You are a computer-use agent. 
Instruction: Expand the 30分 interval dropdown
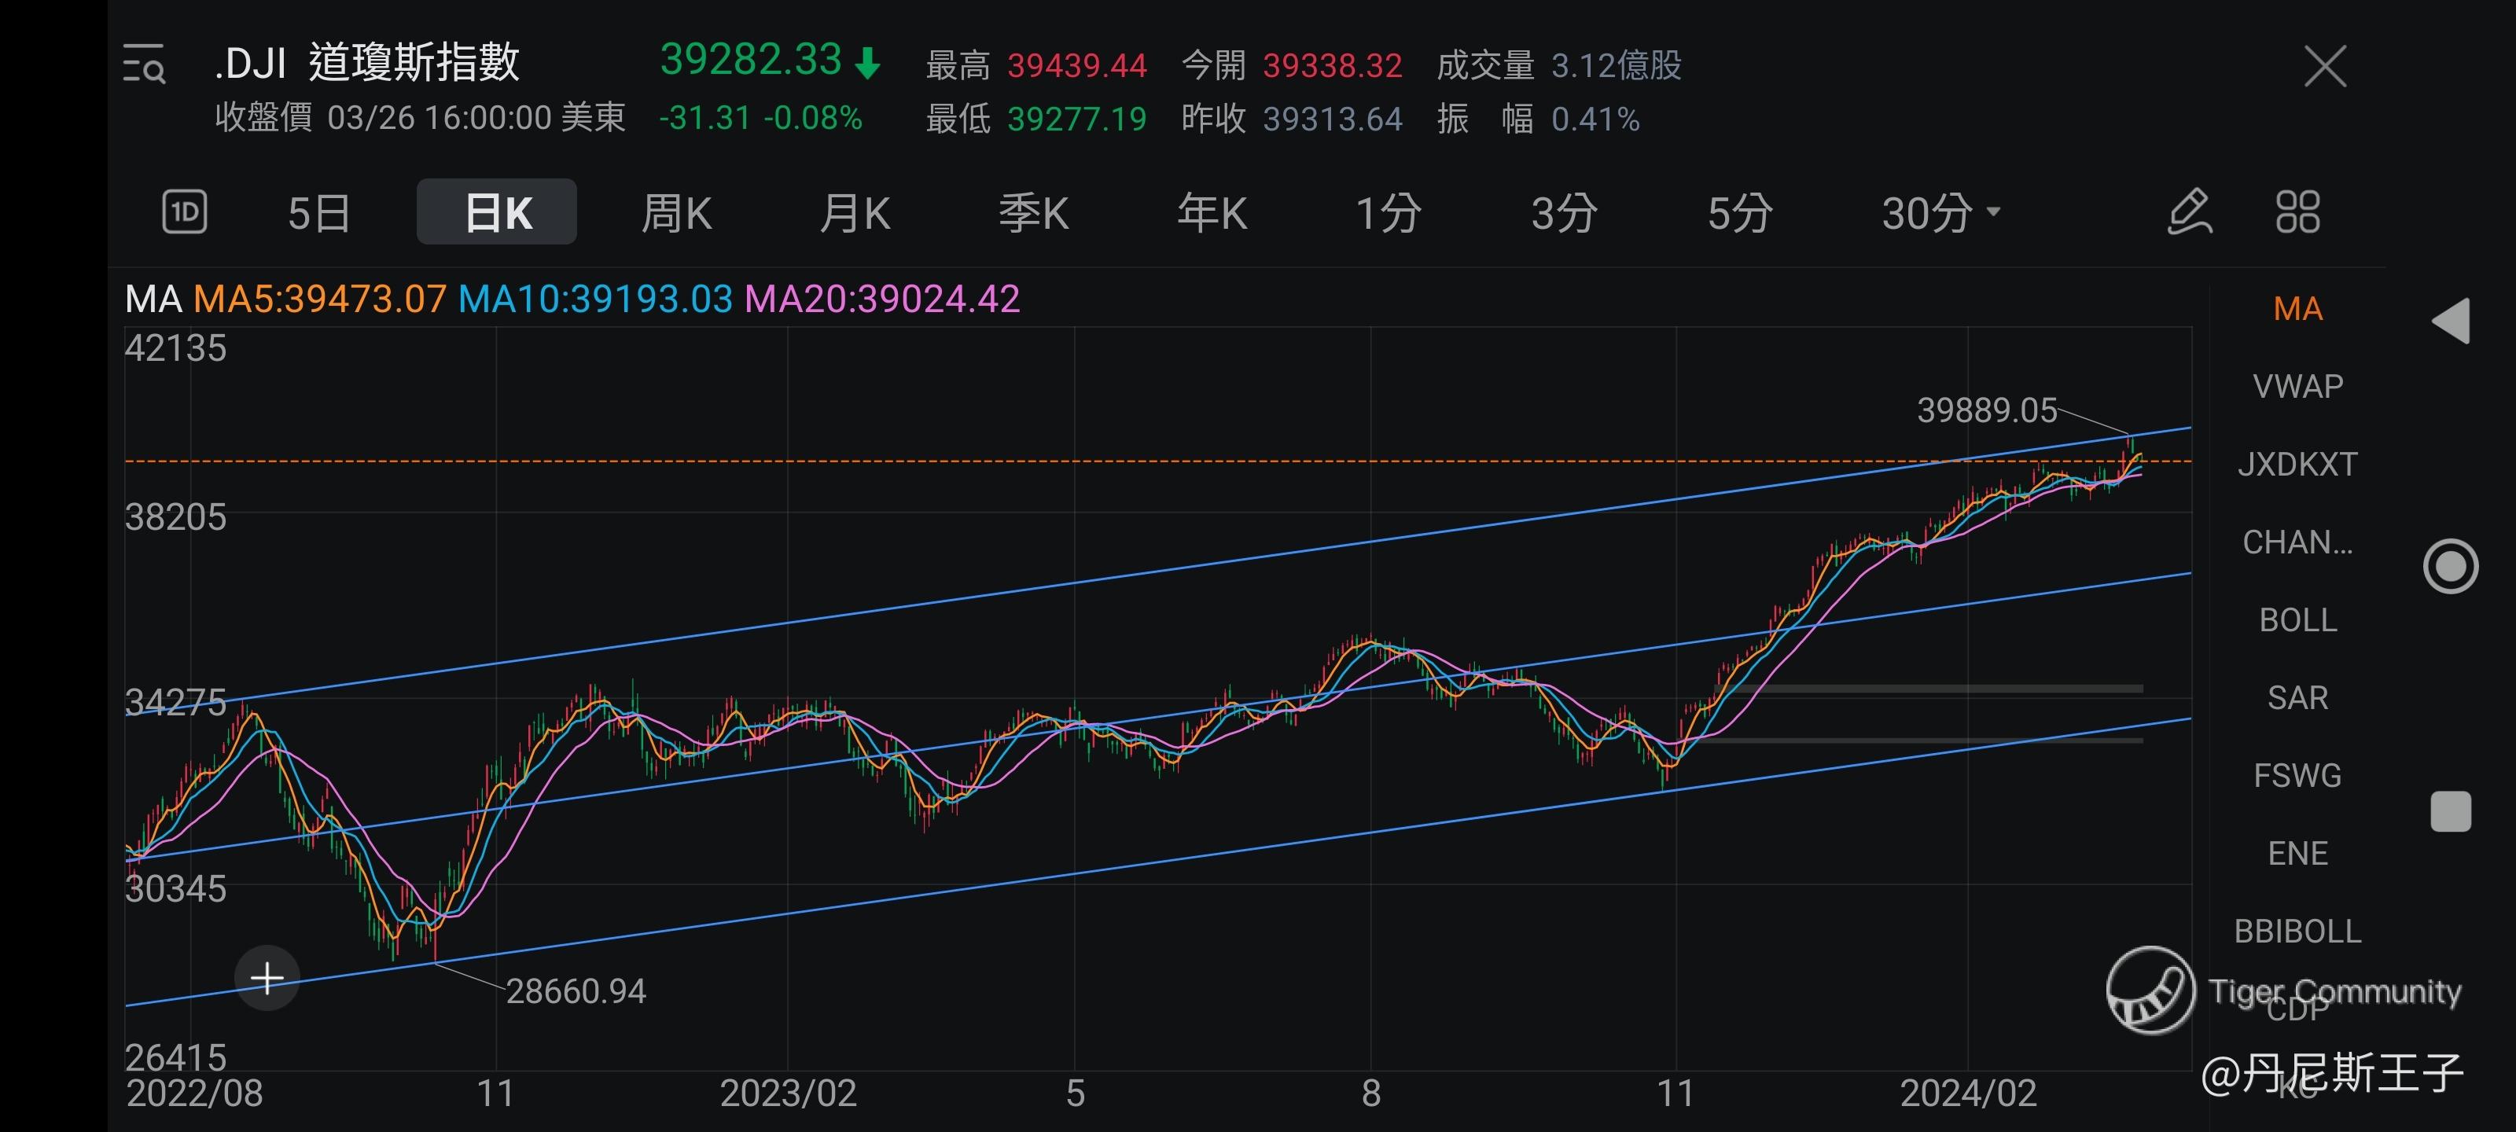[x=1940, y=213]
